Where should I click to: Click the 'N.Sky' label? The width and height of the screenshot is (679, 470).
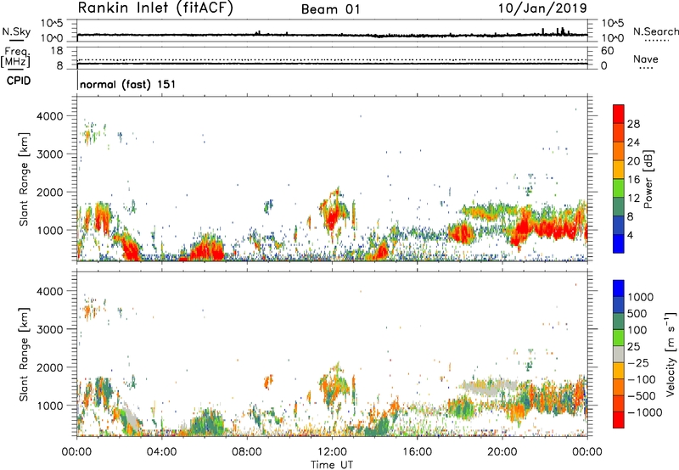pos(16,31)
